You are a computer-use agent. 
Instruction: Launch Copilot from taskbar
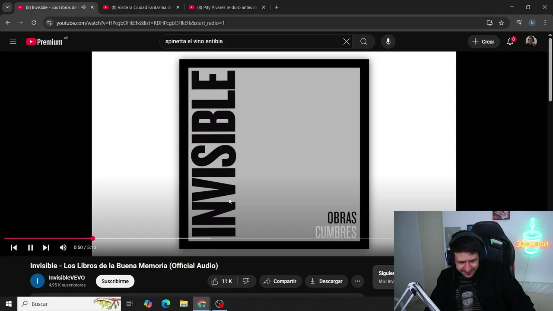click(x=148, y=304)
